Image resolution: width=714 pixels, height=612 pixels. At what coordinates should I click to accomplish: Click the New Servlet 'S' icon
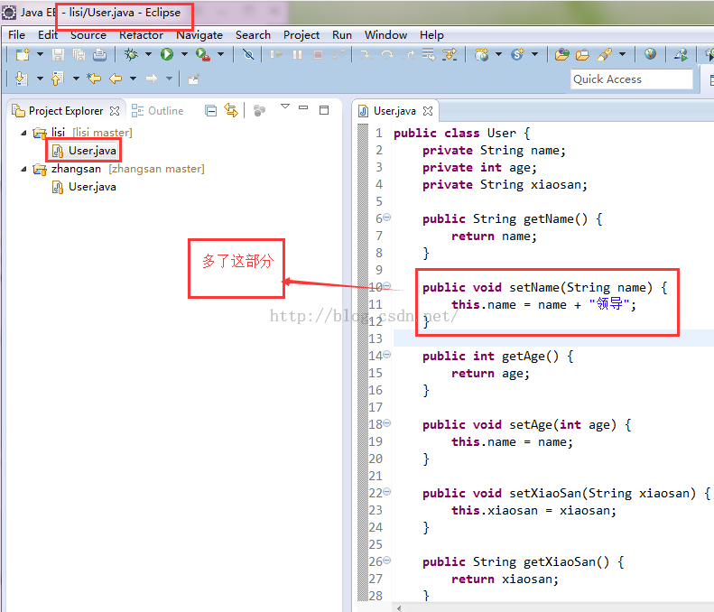517,55
